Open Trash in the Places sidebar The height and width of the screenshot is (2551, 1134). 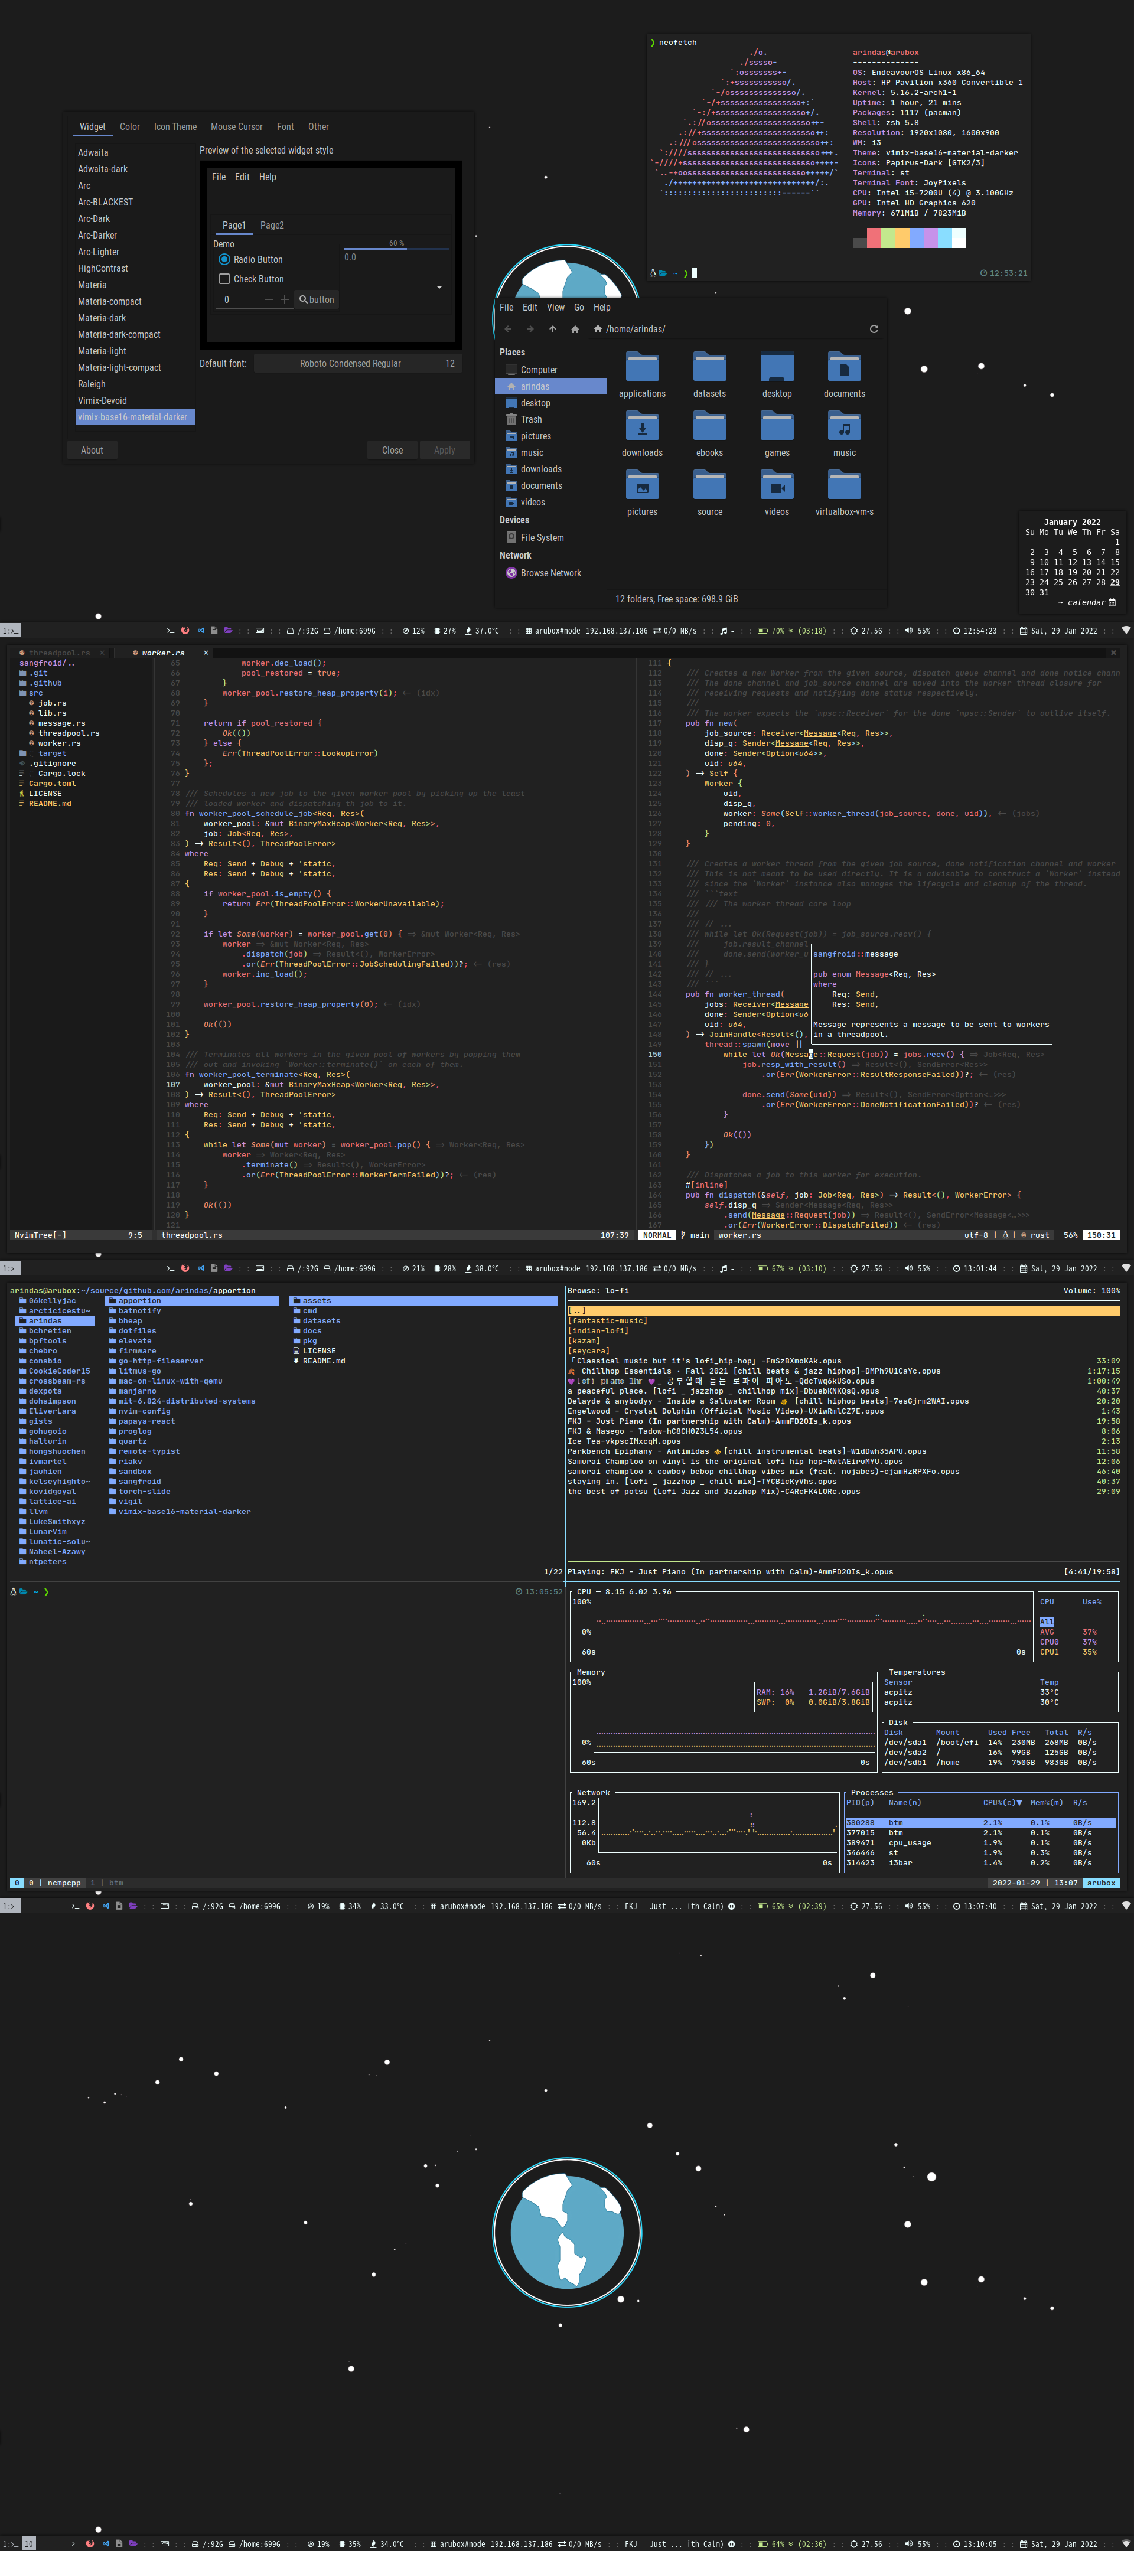(531, 420)
